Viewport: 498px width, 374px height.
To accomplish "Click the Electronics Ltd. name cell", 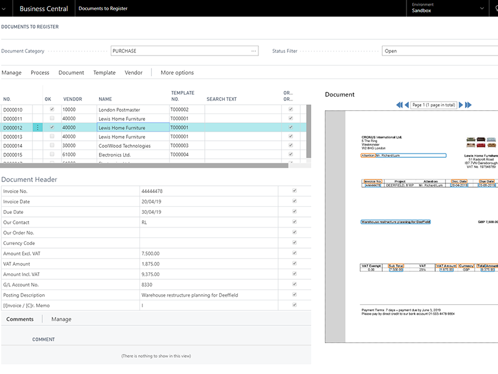I will point(133,155).
